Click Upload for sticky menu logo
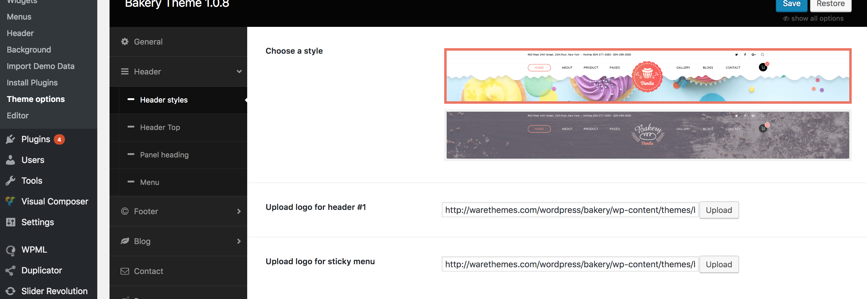Image resolution: width=867 pixels, height=299 pixels. (719, 265)
